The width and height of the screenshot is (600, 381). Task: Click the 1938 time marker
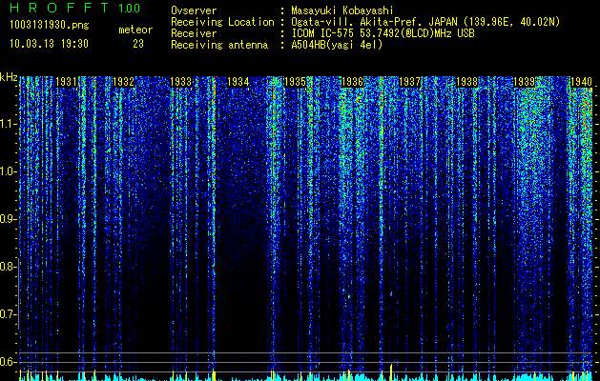click(467, 82)
